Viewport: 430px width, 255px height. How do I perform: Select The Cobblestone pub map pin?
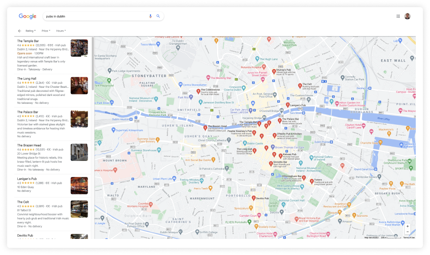click(198, 91)
